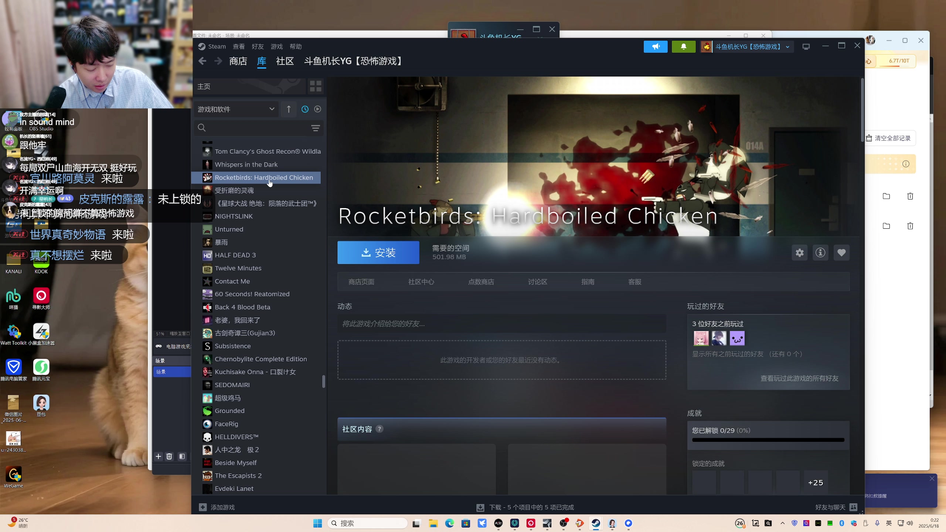Open the 指南 link
946x532 pixels.
(588, 282)
